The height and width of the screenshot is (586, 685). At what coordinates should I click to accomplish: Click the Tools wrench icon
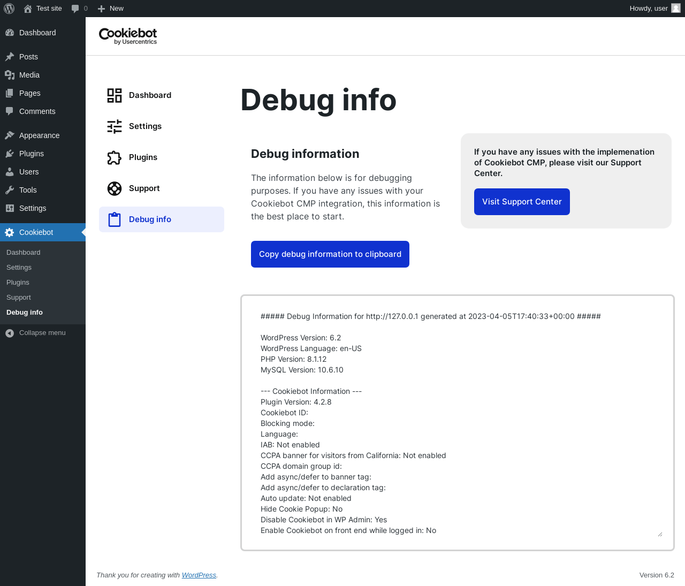[10, 190]
